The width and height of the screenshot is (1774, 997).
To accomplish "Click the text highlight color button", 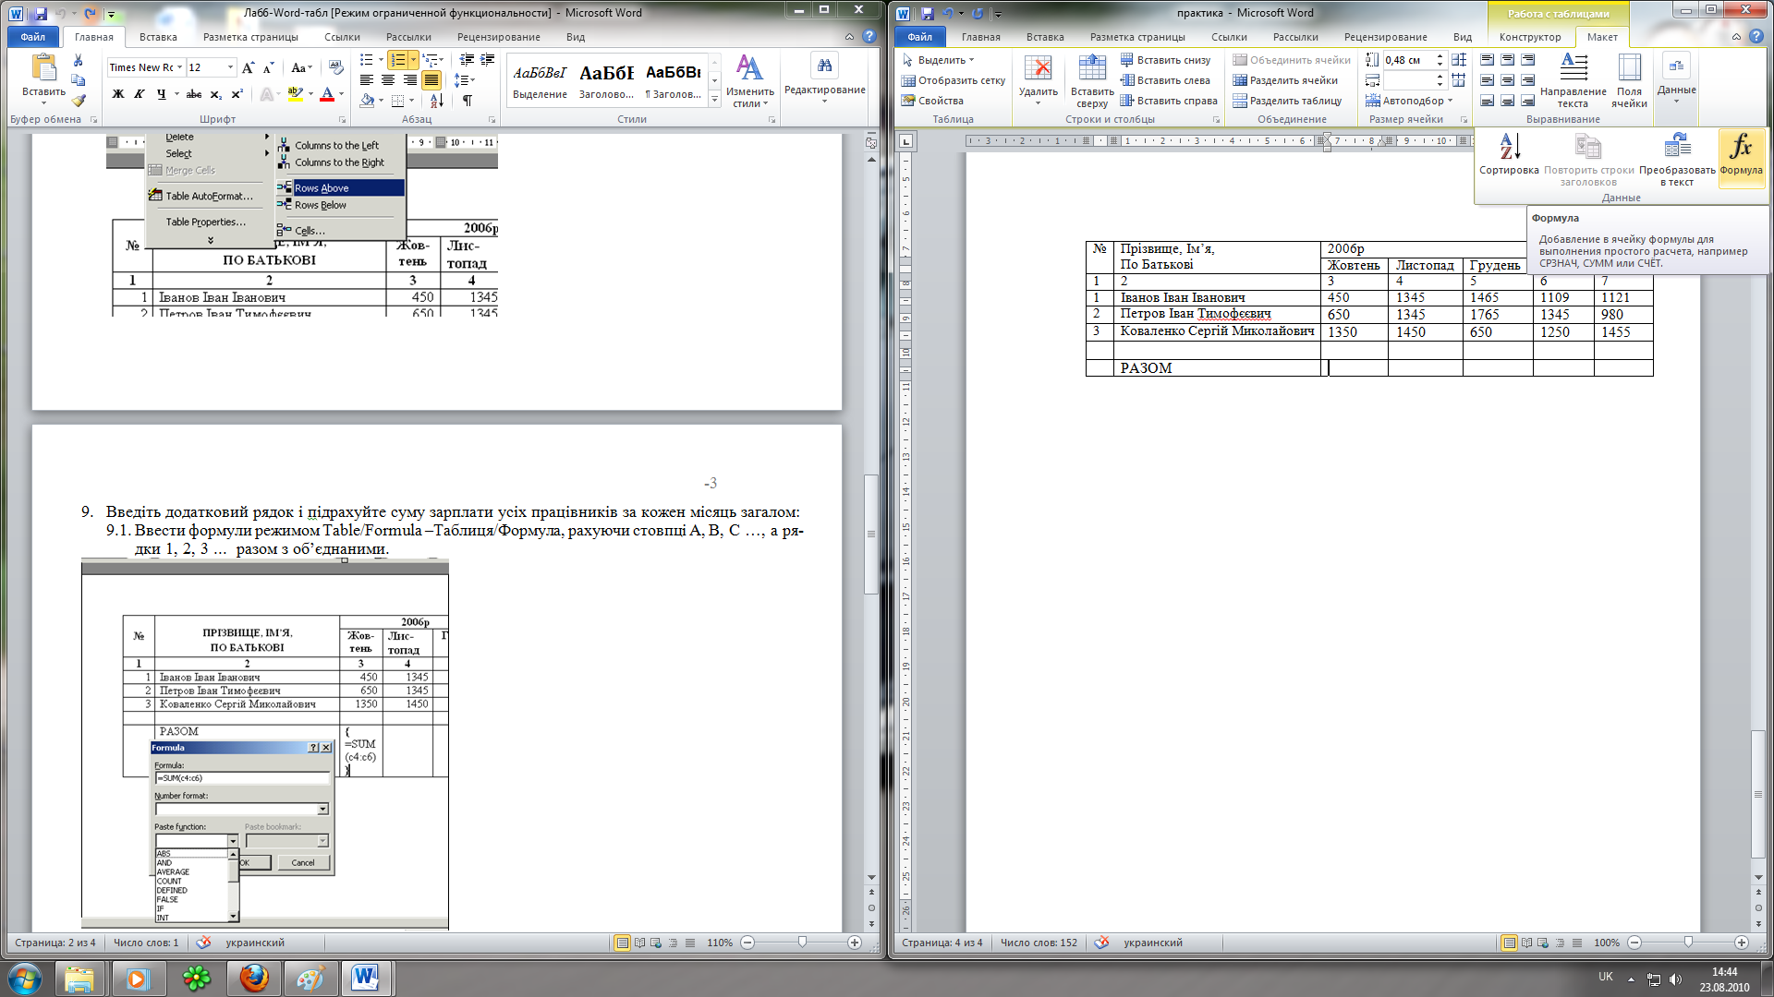I will [295, 94].
